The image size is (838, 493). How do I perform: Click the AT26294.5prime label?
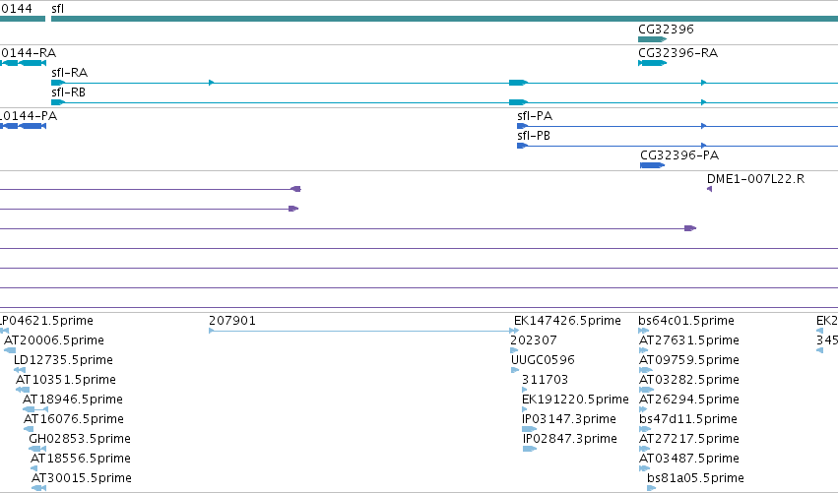tap(689, 400)
